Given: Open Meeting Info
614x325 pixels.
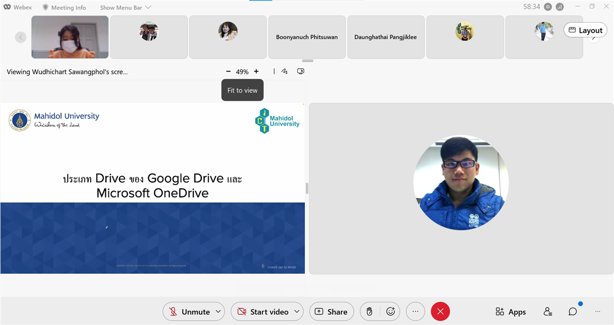Looking at the screenshot, I should (x=64, y=7).
